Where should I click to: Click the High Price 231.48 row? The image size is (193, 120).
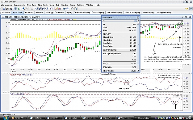120,40
